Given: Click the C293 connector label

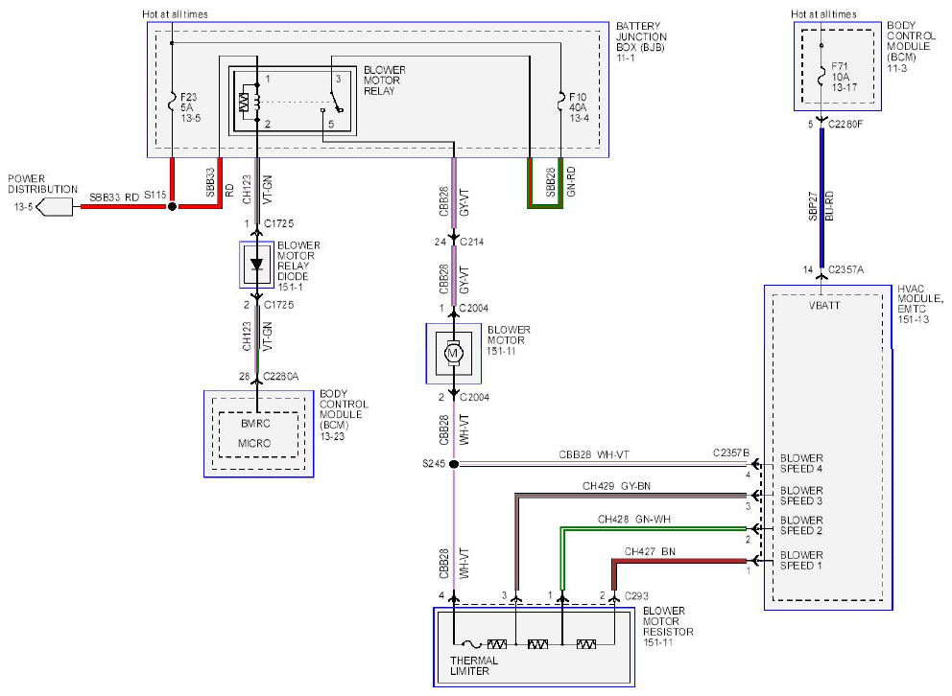Looking at the screenshot, I should (x=637, y=596).
